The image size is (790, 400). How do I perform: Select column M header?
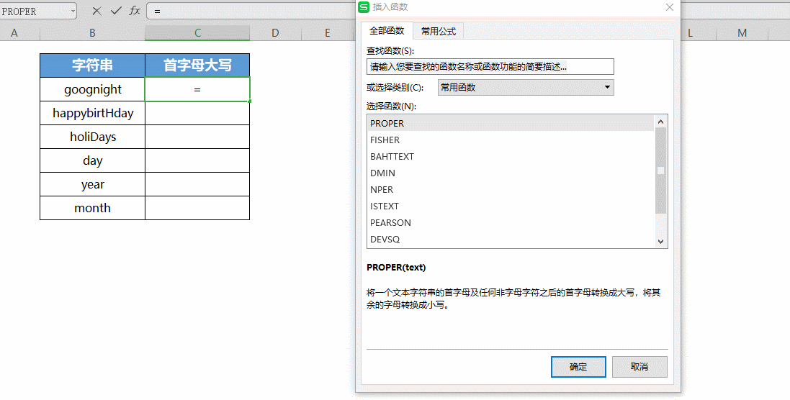[742, 32]
